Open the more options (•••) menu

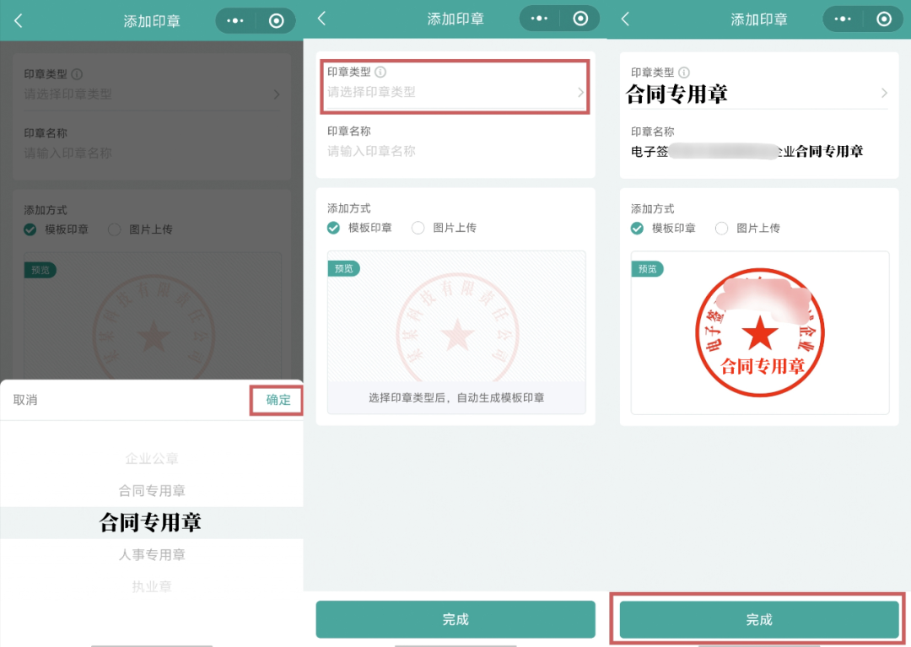tap(234, 19)
